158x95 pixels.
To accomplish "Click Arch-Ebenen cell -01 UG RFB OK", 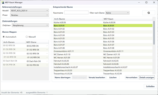I will tap(14, 57).
